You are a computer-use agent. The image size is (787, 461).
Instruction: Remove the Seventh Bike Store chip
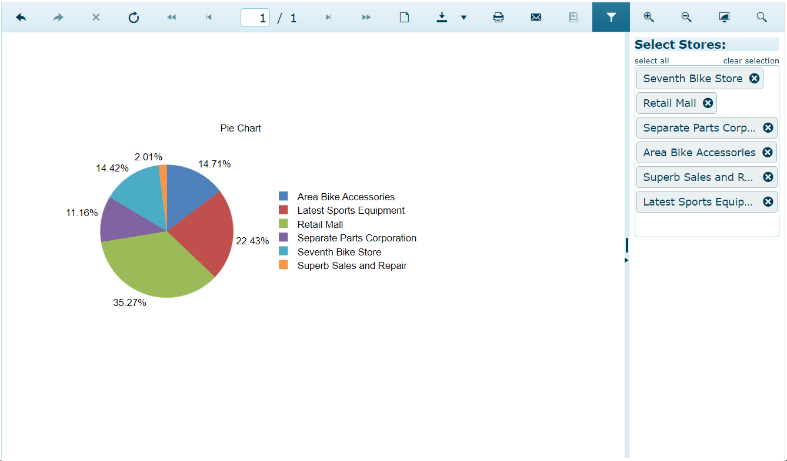coord(755,78)
